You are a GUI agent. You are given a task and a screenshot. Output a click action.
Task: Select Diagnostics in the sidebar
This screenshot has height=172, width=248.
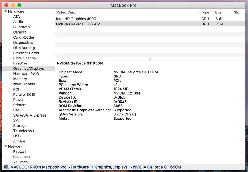tap(23, 43)
